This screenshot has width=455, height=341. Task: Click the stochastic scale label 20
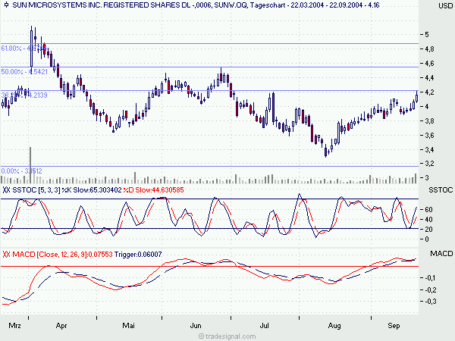coord(428,230)
